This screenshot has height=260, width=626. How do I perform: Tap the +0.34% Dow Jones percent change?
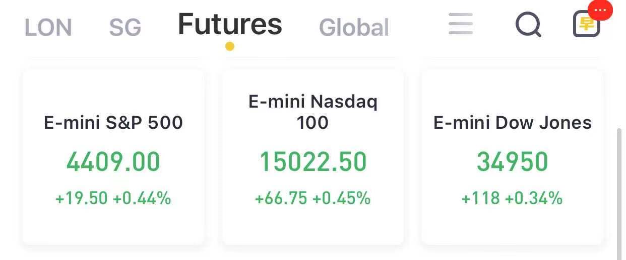pos(534,198)
